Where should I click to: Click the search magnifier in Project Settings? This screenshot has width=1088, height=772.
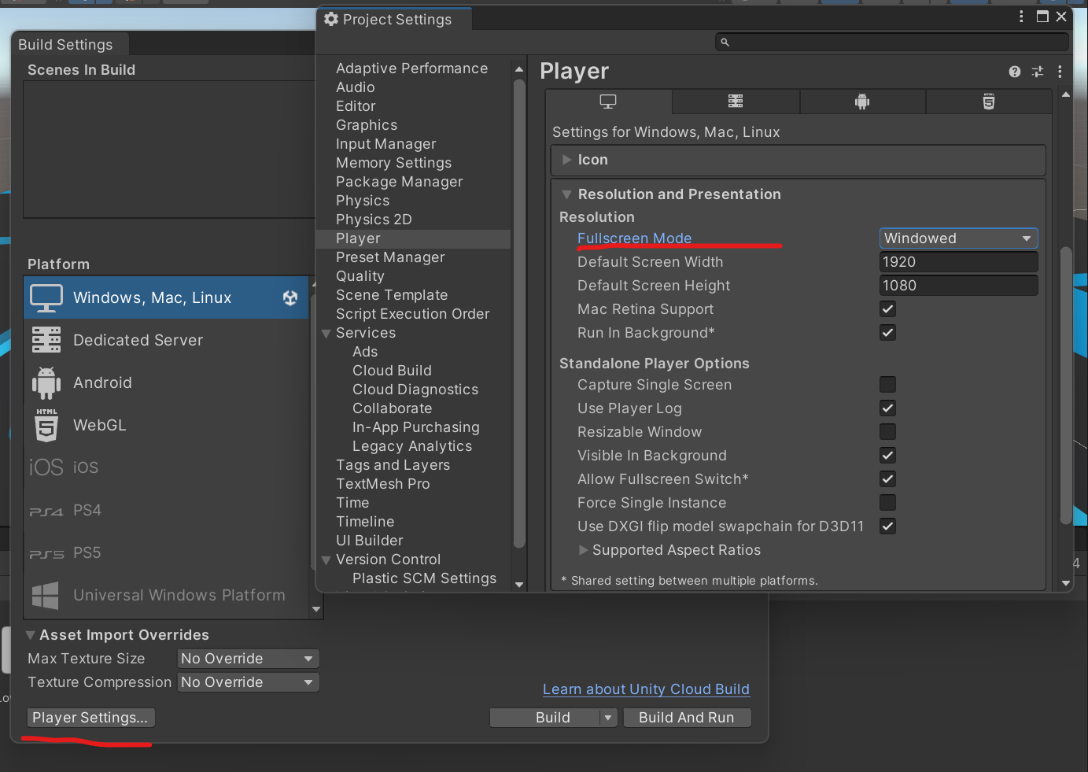[725, 42]
